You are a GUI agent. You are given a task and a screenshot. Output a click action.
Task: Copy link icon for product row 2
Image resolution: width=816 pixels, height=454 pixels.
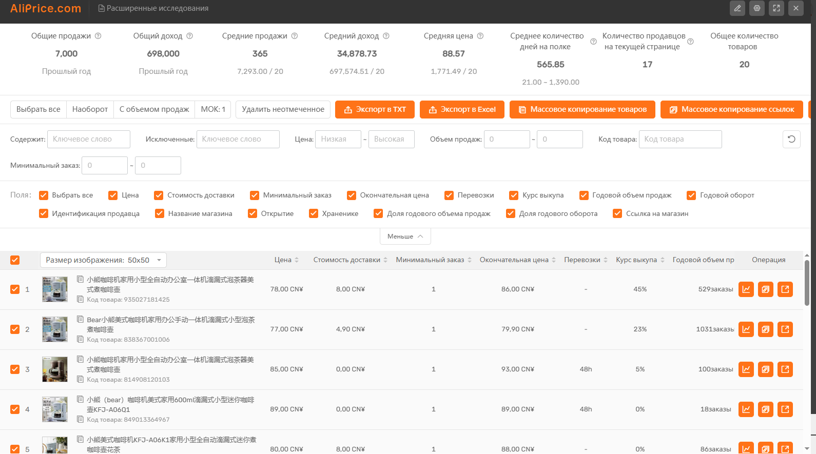tap(765, 329)
